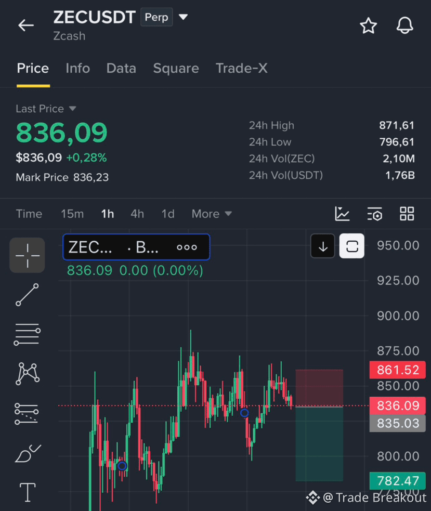This screenshot has width=431, height=511.
Task: Click the 24h Vol(ZEC) value 2,10M
Action: [x=398, y=159]
